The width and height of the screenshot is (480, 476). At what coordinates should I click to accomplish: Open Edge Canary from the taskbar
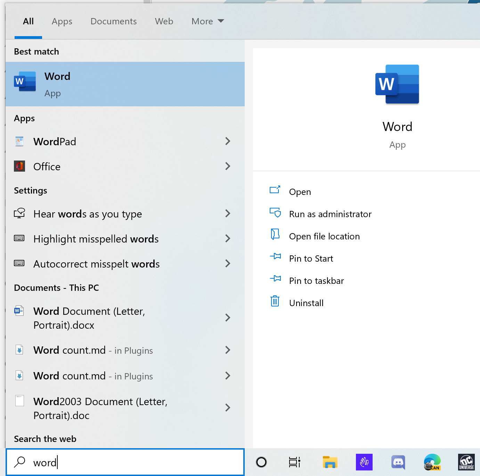[x=432, y=462]
